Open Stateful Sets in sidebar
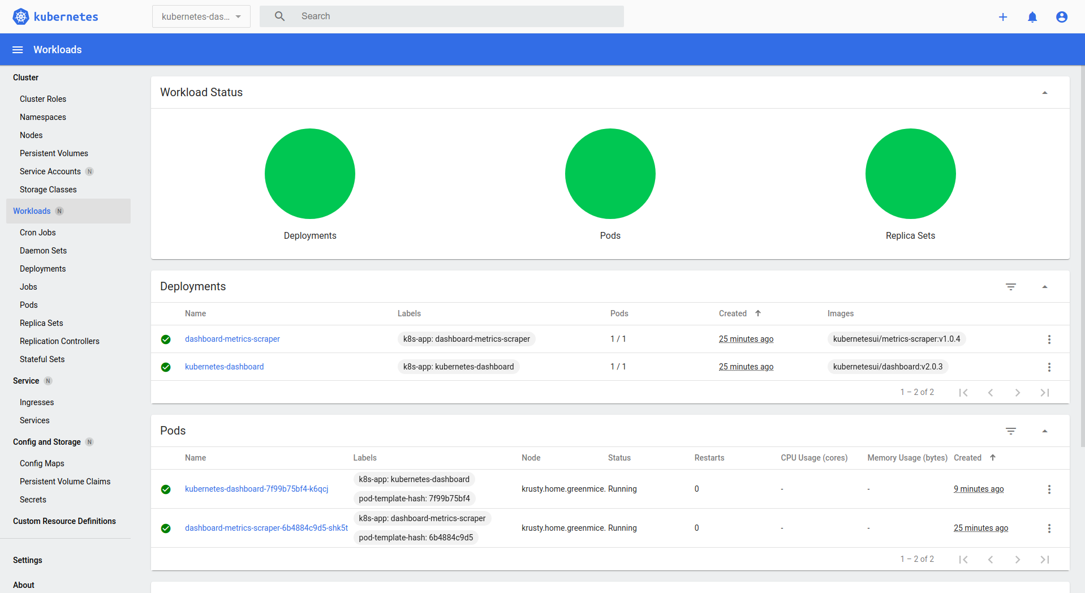1085x593 pixels. pos(42,359)
